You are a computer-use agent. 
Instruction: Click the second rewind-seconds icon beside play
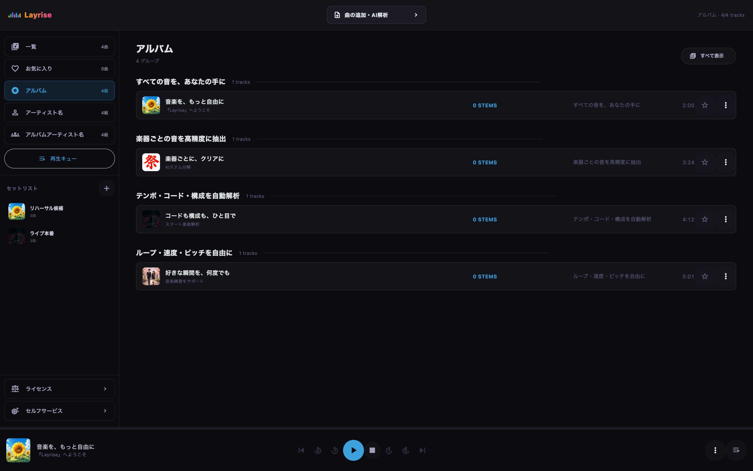334,450
